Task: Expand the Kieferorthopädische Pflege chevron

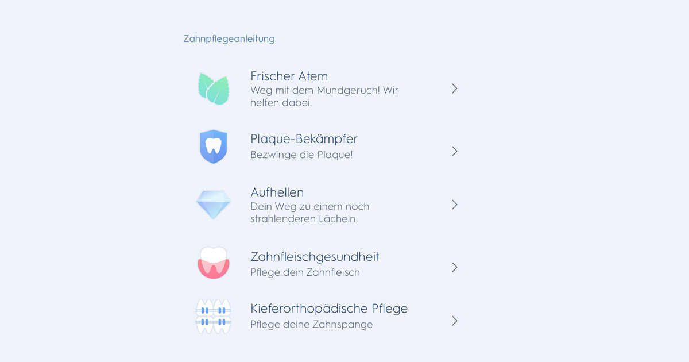Action: click(x=454, y=321)
